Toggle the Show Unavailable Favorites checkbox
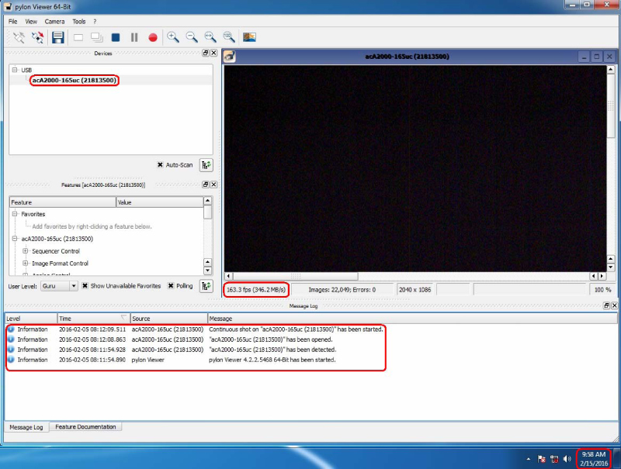Screen dimensions: 621x469 click(x=85, y=286)
